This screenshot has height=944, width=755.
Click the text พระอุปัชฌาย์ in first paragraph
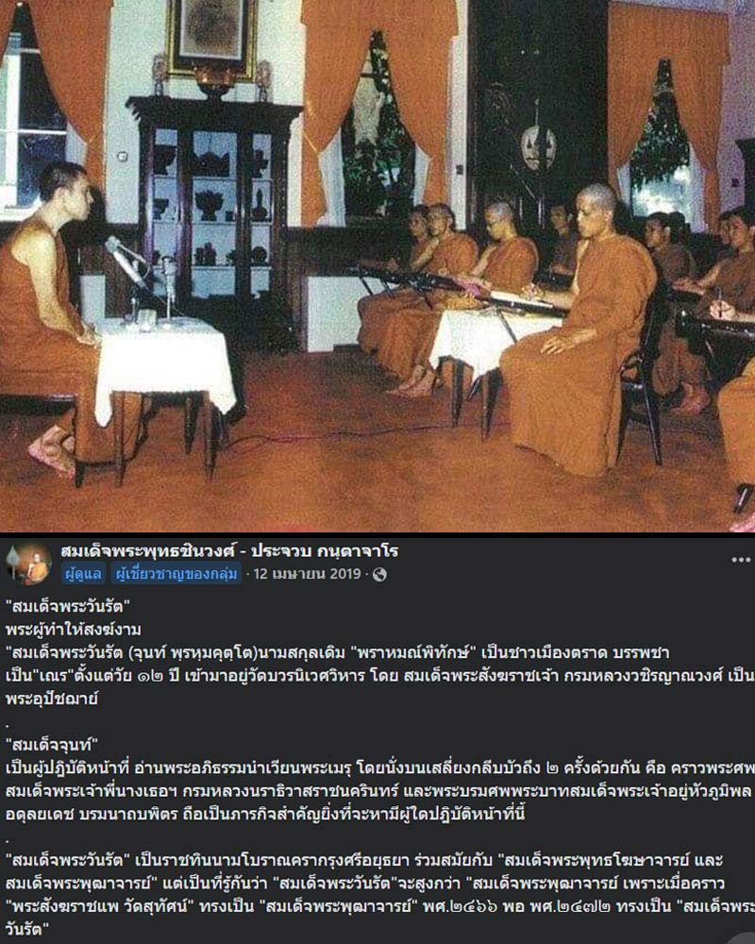52,699
